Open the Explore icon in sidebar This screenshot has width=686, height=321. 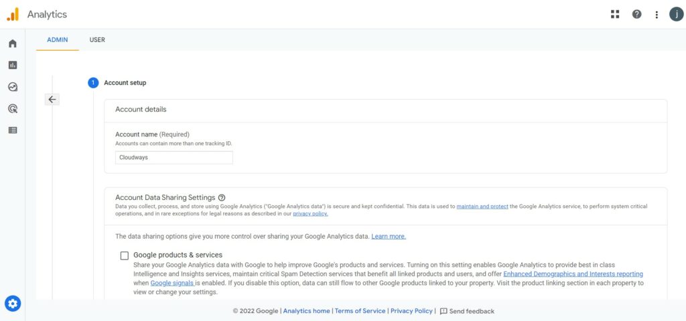(13, 87)
